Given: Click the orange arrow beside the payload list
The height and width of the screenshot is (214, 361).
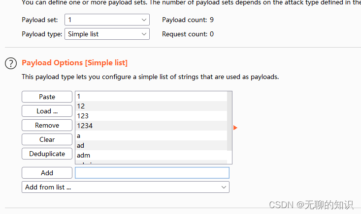Looking at the screenshot, I should [235, 128].
